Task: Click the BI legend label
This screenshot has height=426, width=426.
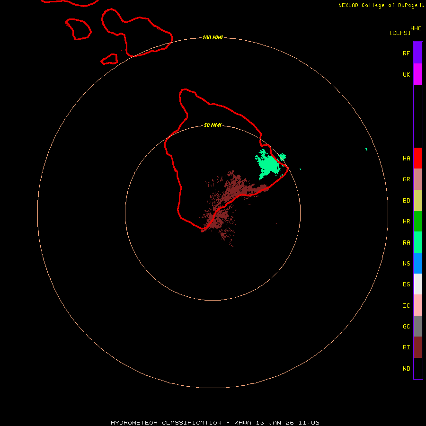Action: [x=406, y=347]
